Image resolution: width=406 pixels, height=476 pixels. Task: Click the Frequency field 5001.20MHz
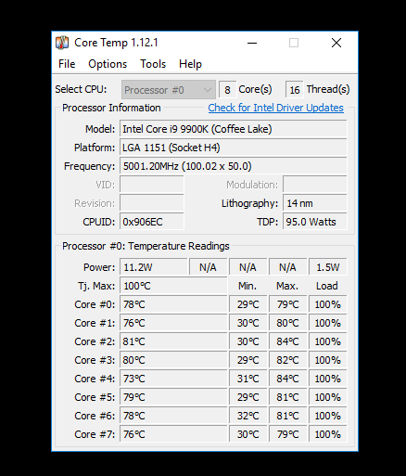coord(234,166)
